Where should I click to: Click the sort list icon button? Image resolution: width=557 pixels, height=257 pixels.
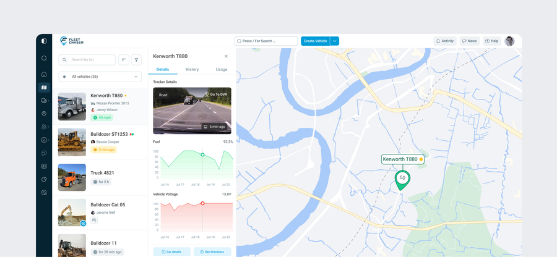click(124, 60)
